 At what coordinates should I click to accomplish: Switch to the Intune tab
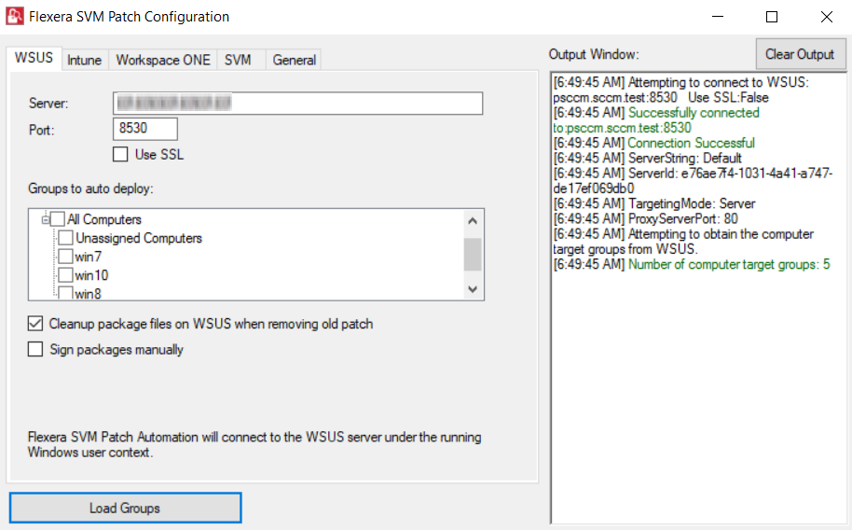coord(84,60)
